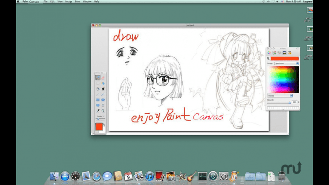Open the Palette dropdown in Colors panel
The width and height of the screenshot is (329, 185).
[x=280, y=96]
